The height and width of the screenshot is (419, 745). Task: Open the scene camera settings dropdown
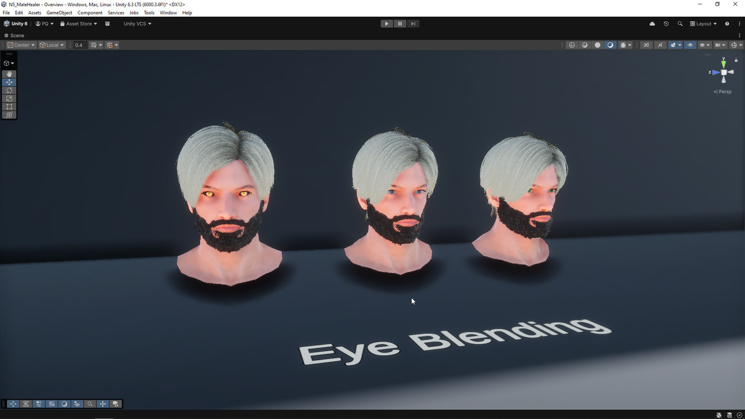tap(720, 45)
